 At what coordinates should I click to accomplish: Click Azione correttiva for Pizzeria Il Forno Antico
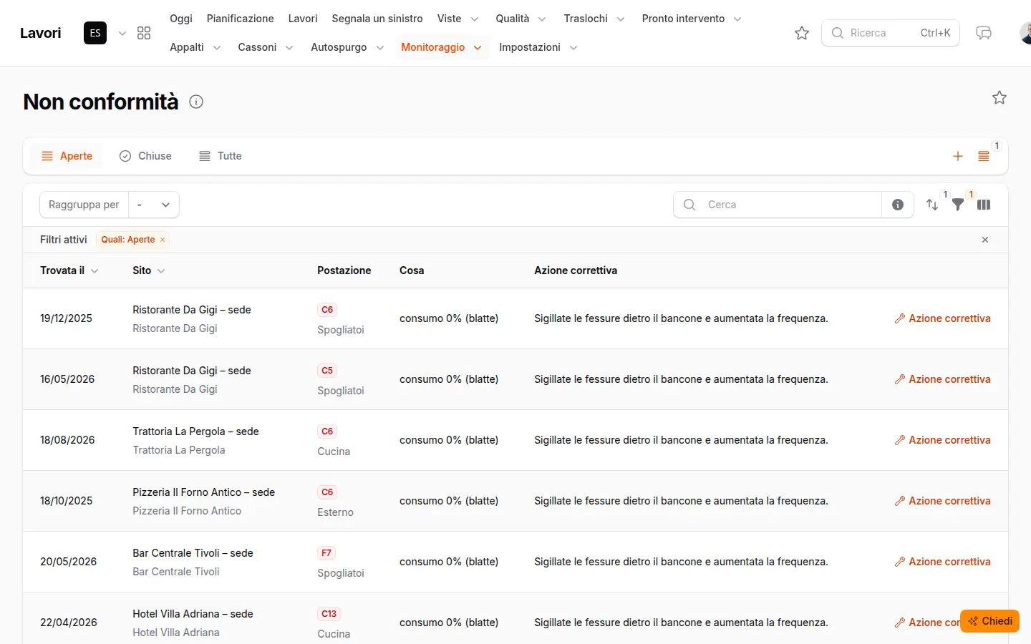point(943,501)
